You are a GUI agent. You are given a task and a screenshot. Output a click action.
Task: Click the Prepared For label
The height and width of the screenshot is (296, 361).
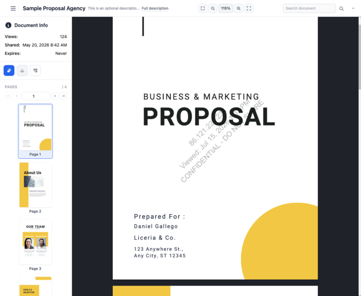159,216
